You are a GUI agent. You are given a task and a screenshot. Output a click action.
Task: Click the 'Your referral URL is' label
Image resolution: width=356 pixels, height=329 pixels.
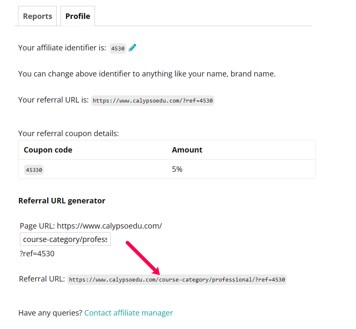coord(53,100)
